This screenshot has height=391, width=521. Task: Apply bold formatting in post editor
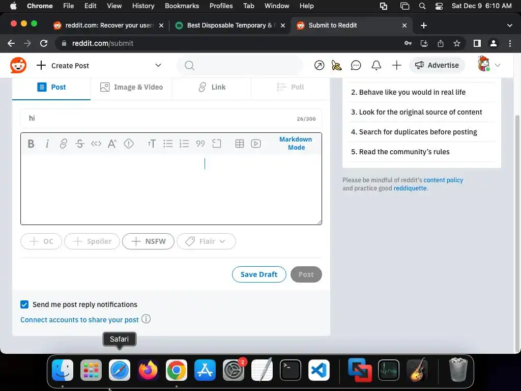pos(31,144)
